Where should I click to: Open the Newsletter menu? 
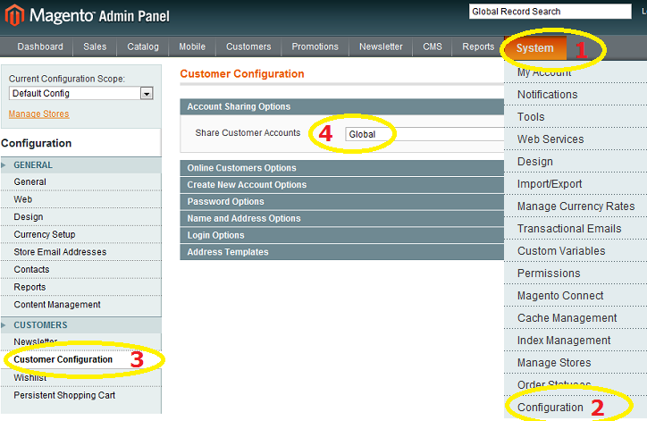(381, 46)
